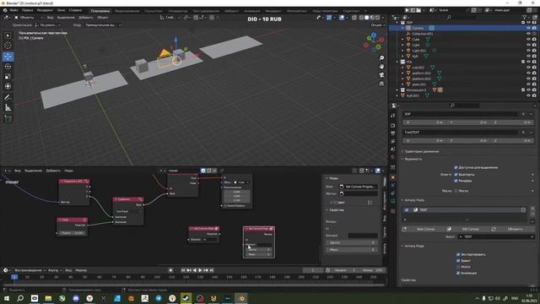This screenshot has width=540, height=304.
Task: Collapse the Armory Props panel
Action: pos(402,246)
